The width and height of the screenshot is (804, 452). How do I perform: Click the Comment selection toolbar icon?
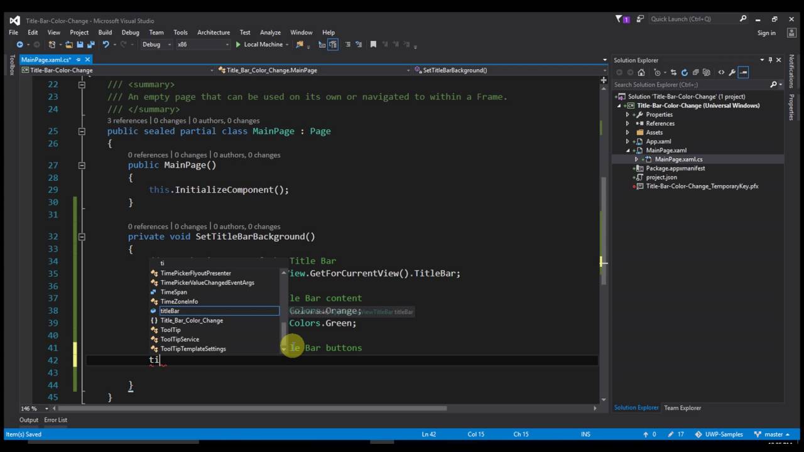tap(347, 45)
